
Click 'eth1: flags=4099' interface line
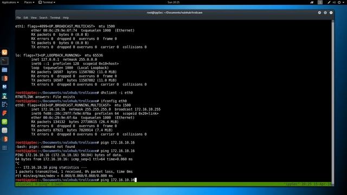pyautogui.click(x=65, y=26)
